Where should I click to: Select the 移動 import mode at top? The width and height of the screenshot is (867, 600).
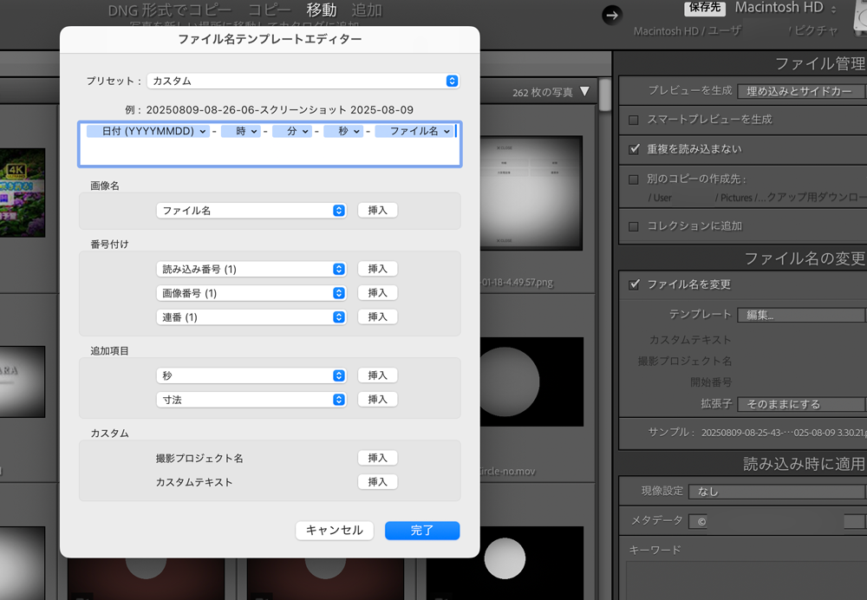point(322,10)
